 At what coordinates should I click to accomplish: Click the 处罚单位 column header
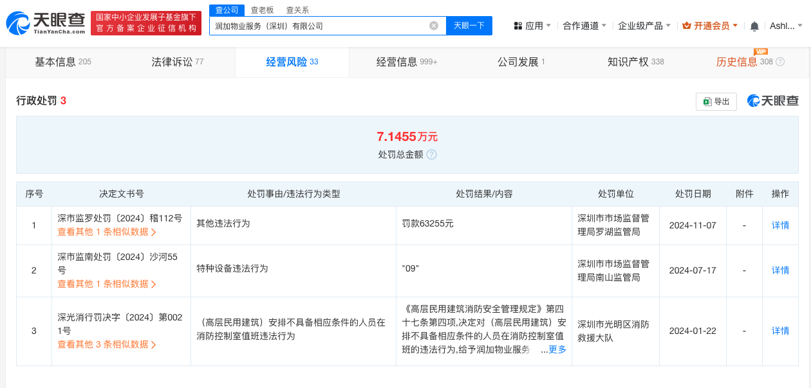tap(615, 194)
